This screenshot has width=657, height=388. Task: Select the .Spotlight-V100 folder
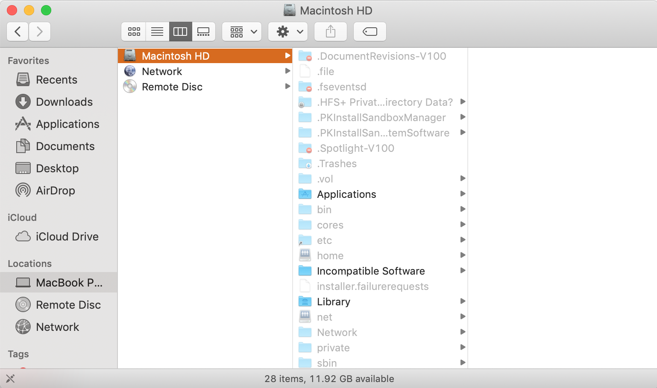(380, 148)
